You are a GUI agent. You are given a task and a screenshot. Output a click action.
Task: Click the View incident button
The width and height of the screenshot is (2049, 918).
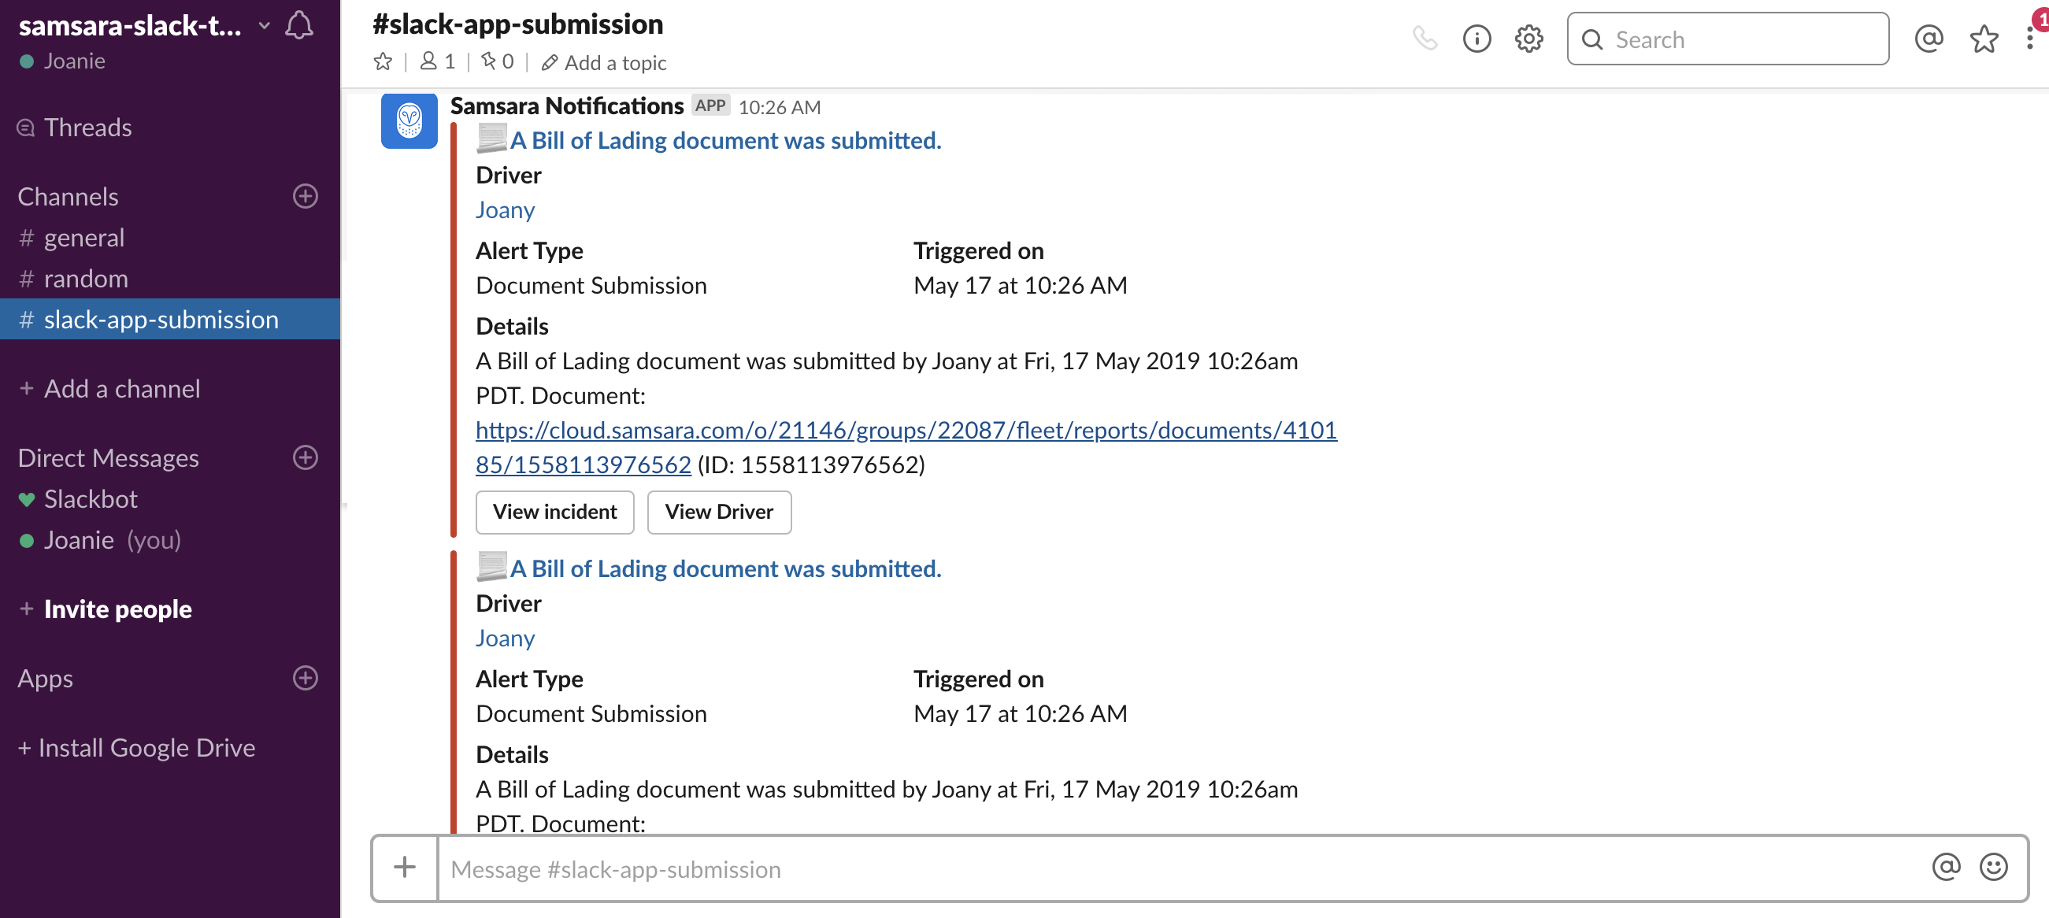click(554, 512)
